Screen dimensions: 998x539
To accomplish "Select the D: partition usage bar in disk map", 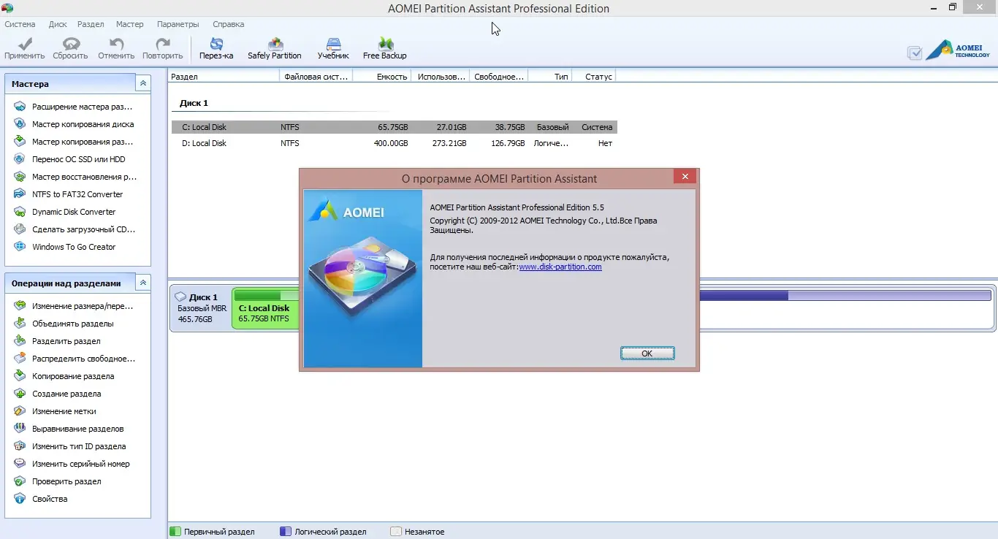I will (x=845, y=295).
